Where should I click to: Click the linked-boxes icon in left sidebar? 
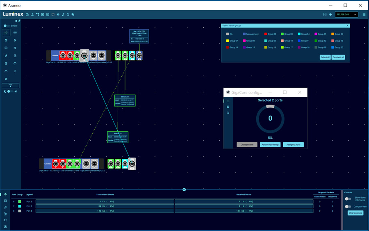(x=15, y=32)
